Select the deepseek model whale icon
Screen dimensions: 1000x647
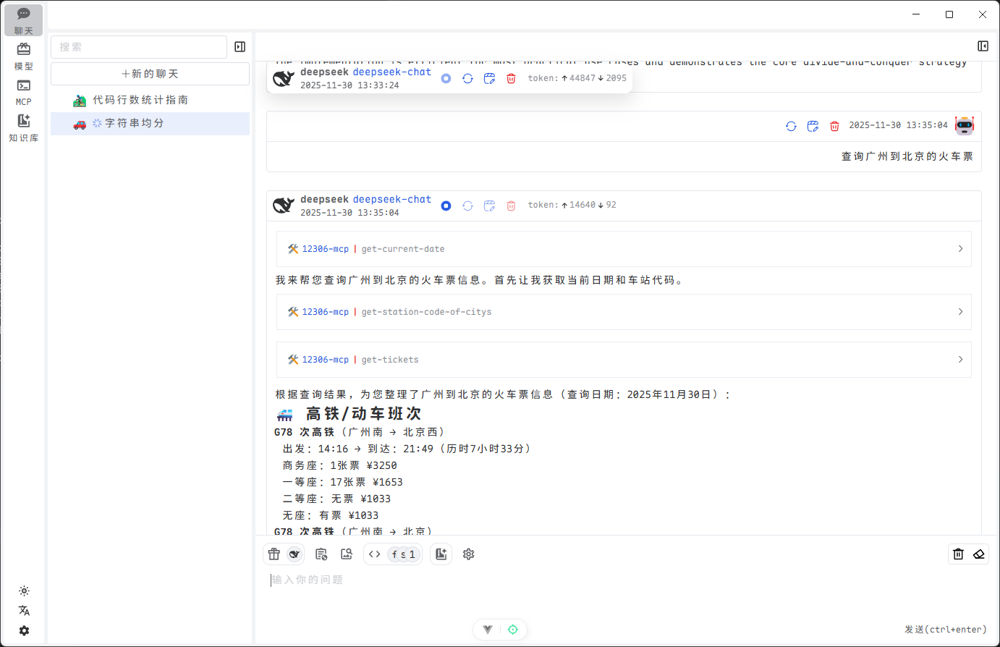coord(294,554)
